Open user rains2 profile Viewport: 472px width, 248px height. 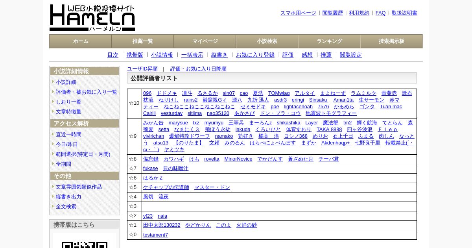tap(191, 100)
